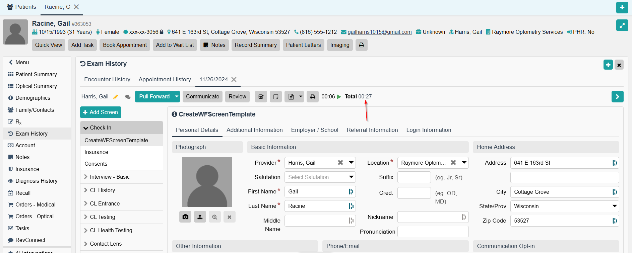Viewport: 632px width, 253px height.
Task: Open the Salutation dropdown
Action: [351, 177]
